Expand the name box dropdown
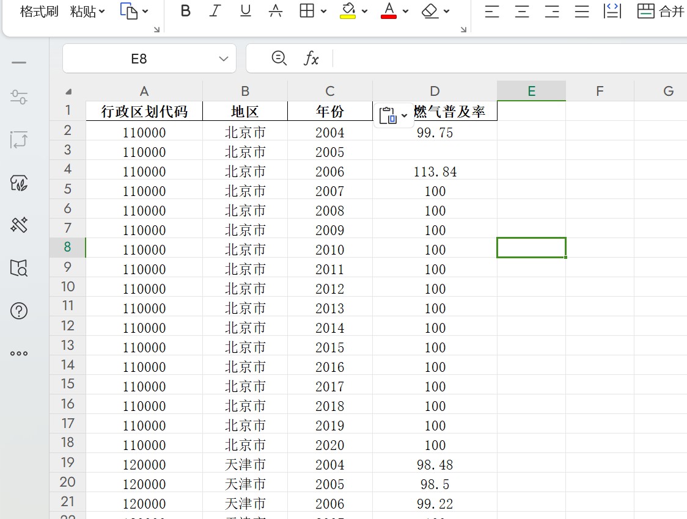Screen dimensions: 687x519 224,59
